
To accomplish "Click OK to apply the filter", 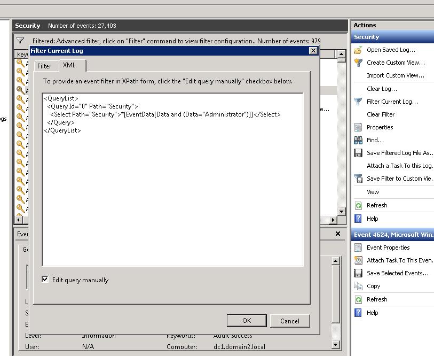I will click(x=247, y=321).
